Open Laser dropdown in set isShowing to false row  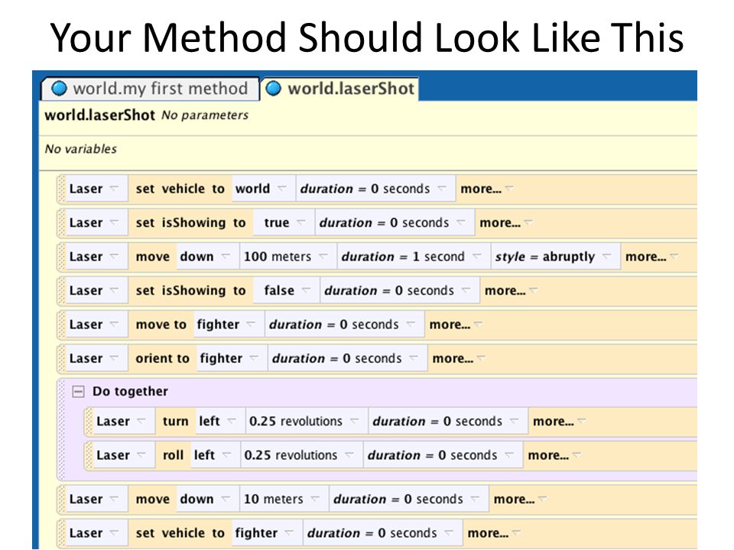pyautogui.click(x=96, y=290)
